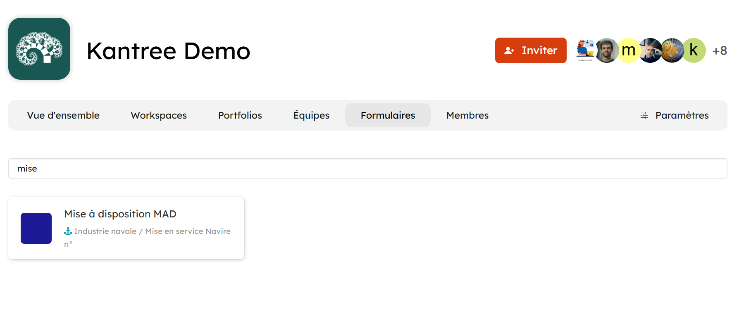This screenshot has height=329, width=739.
Task: Show the +8 additional members
Action: coord(720,51)
